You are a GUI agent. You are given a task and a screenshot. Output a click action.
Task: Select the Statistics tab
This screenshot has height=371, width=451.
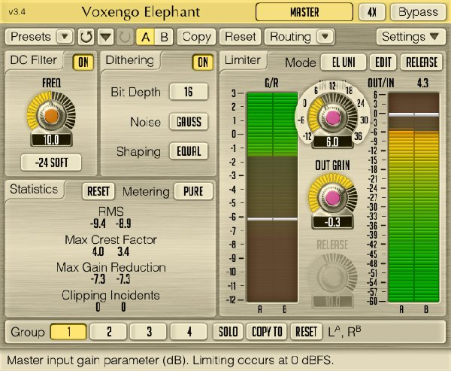coord(34,189)
